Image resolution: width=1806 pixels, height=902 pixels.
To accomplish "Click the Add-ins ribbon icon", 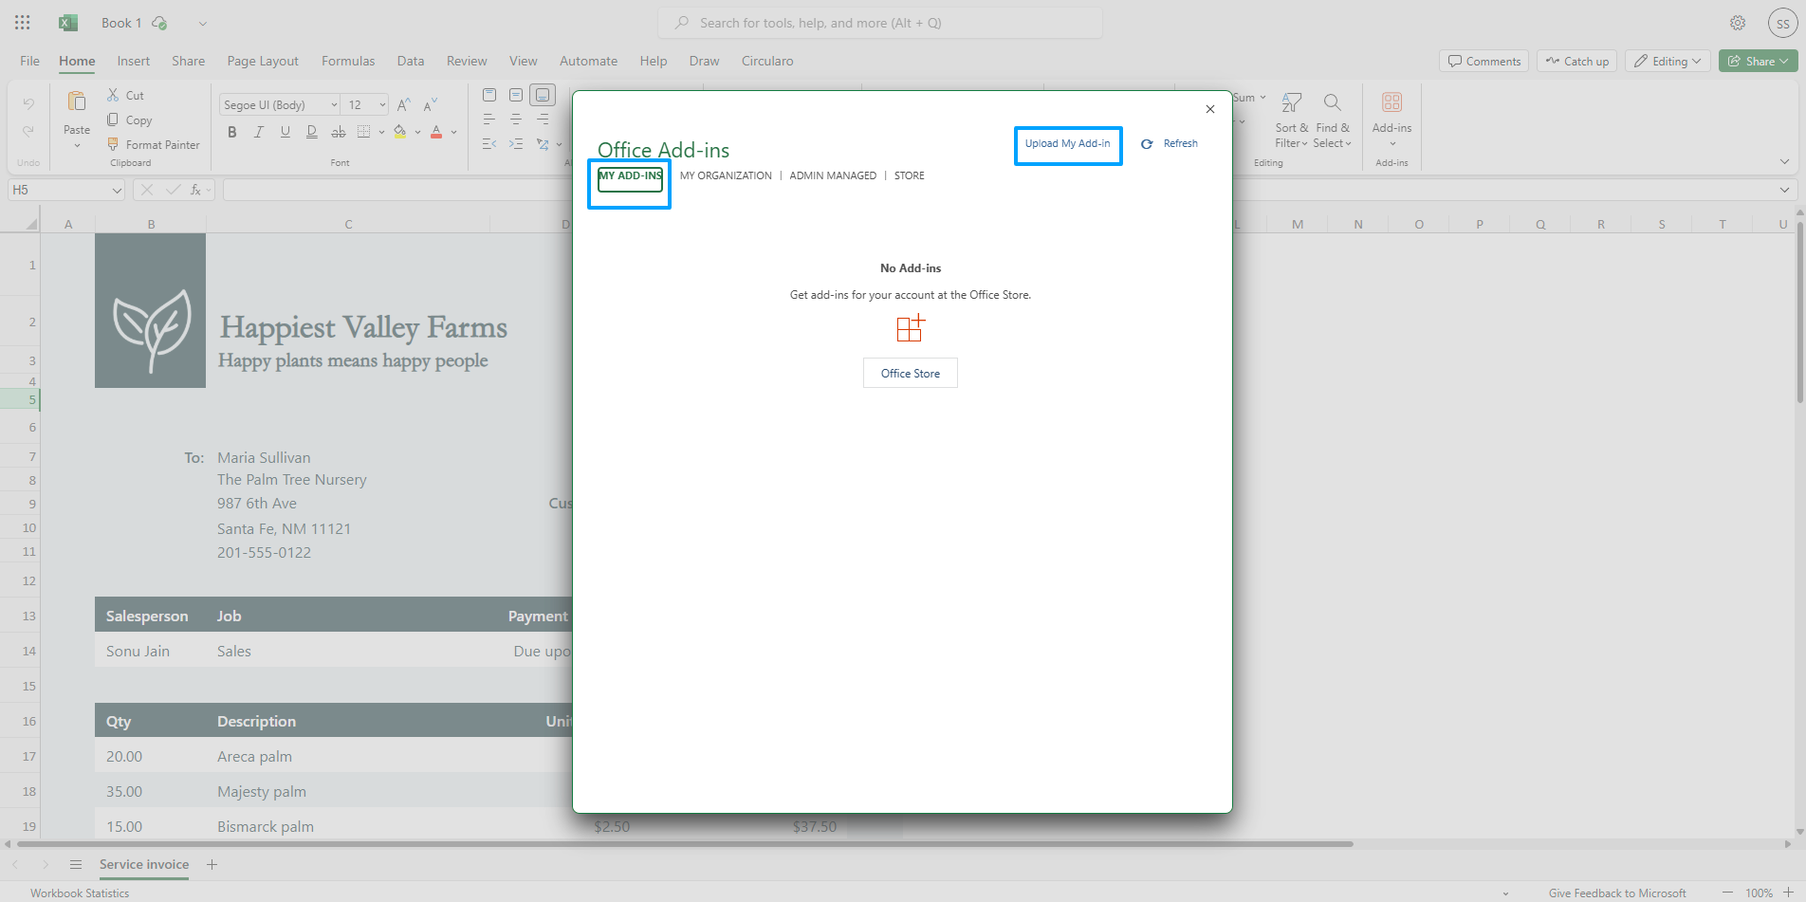I will 1391,102.
